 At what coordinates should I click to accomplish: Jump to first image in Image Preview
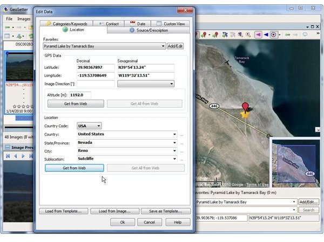click(x=8, y=156)
